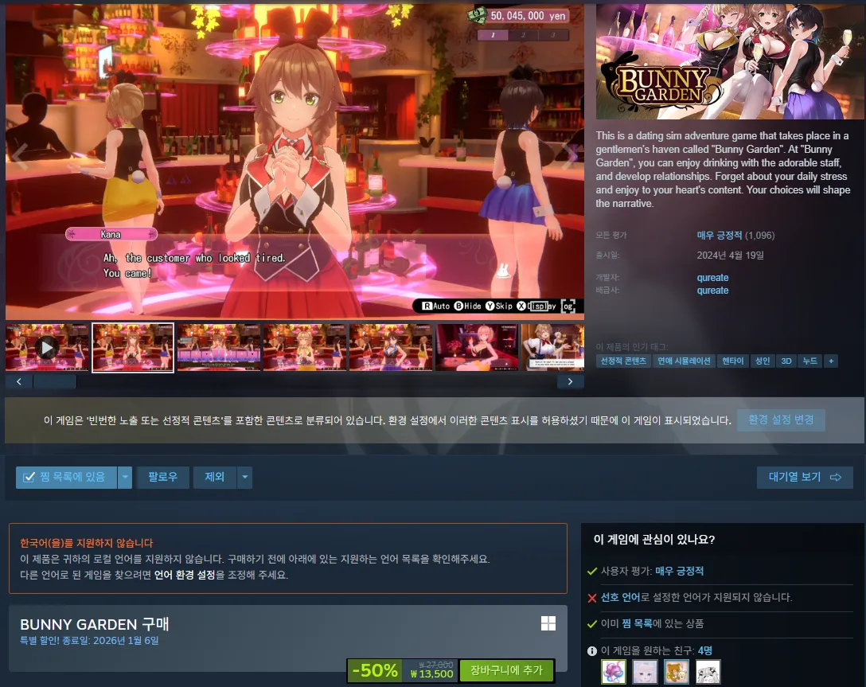
Task: Expand the wishlist dropdown arrow
Action: tap(125, 477)
